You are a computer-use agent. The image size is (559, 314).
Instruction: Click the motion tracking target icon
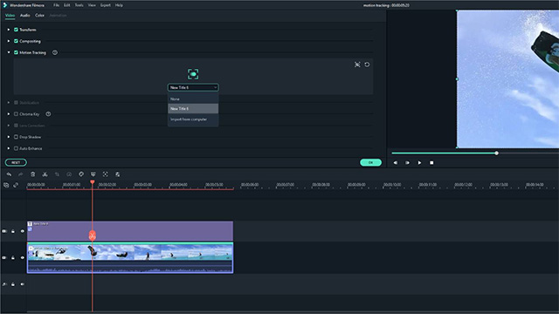pos(193,74)
